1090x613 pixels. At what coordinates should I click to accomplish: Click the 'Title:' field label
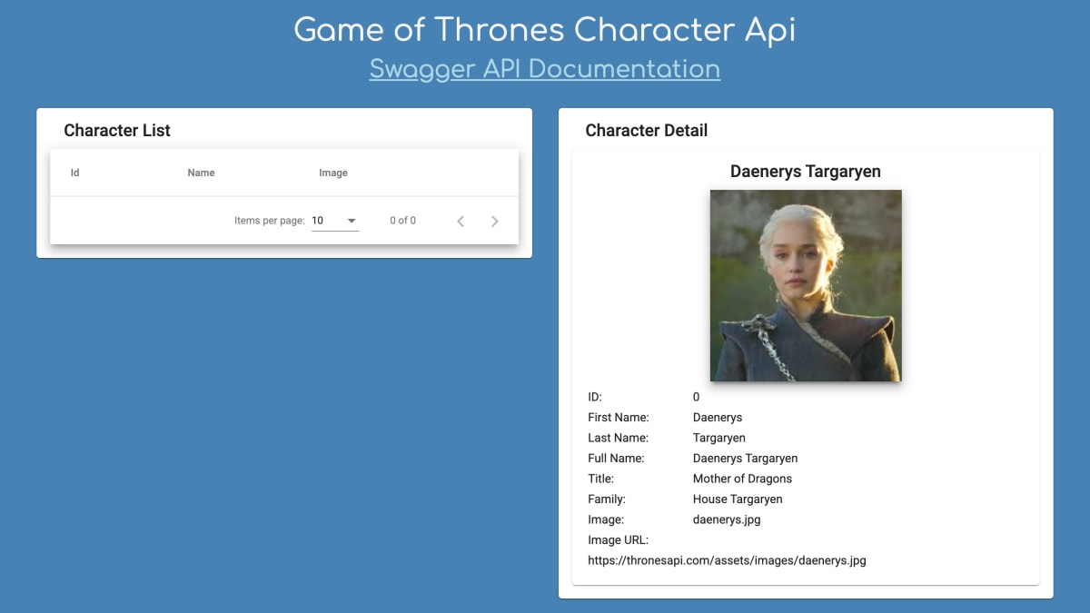[x=601, y=479]
